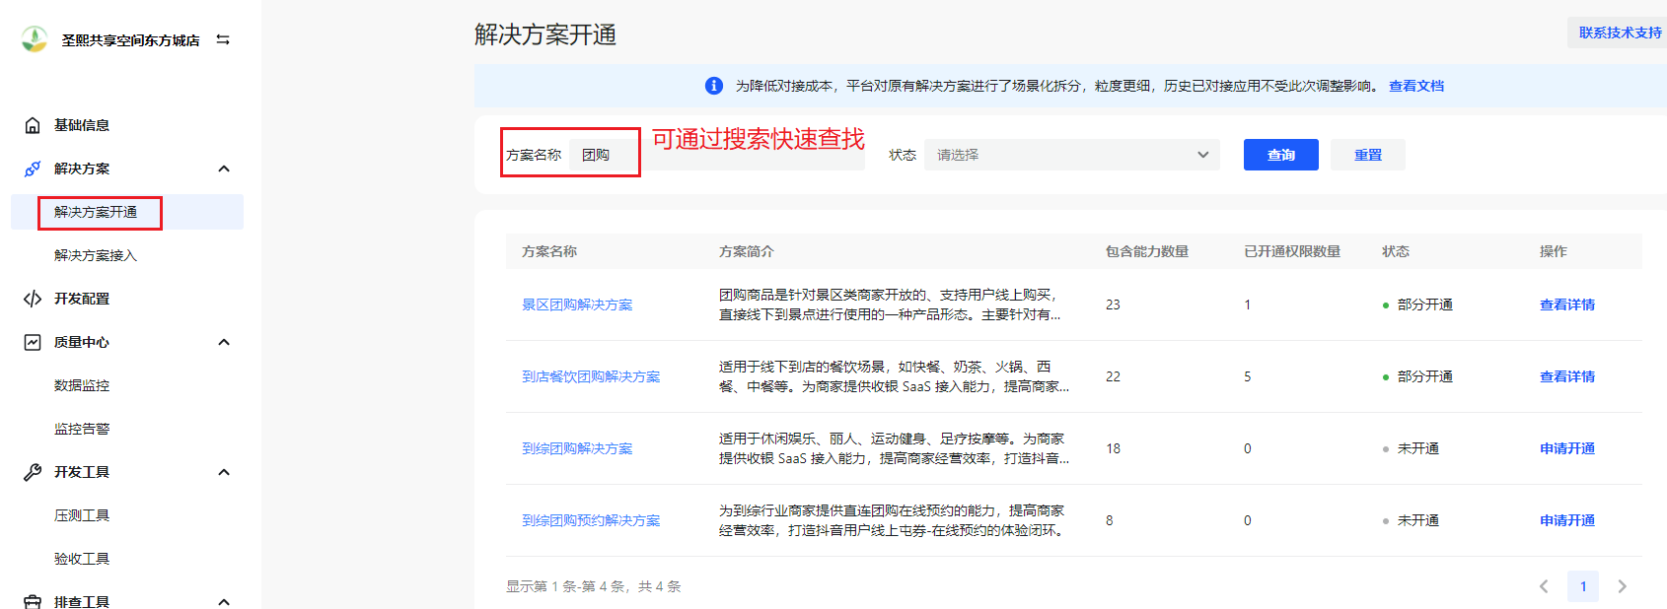Click the 排查工具 toolbox icon
The image size is (1667, 609).
point(33,601)
